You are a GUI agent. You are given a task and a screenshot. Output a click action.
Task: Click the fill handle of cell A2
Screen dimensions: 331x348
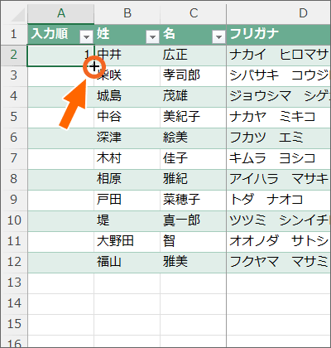[x=94, y=66]
